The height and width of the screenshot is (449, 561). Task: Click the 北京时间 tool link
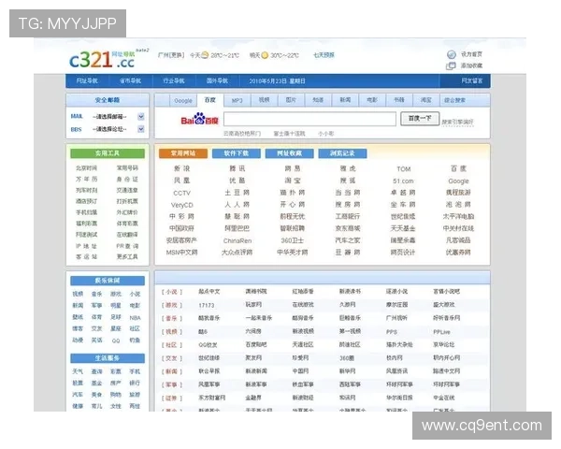(86, 168)
